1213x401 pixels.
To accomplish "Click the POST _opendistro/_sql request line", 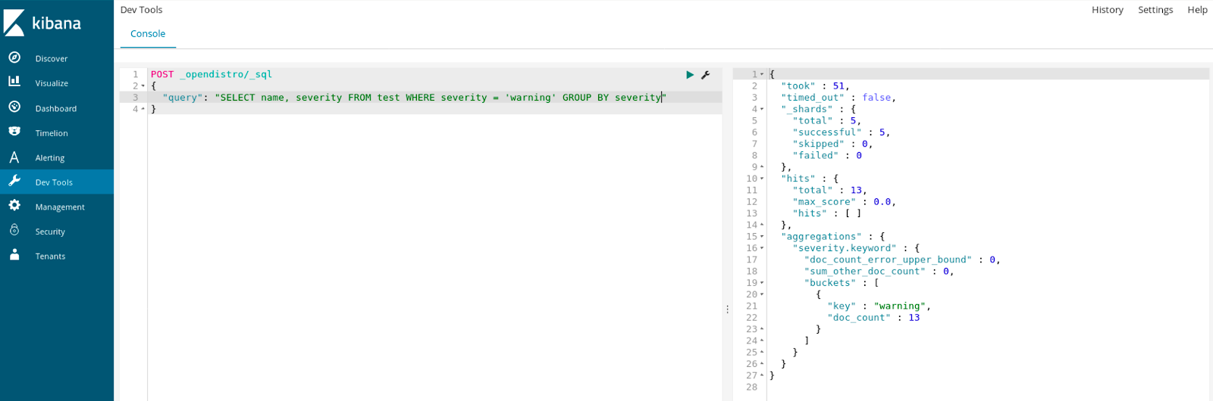I will click(x=212, y=74).
